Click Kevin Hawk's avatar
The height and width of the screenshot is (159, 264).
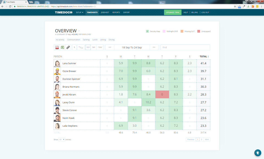tap(57, 118)
